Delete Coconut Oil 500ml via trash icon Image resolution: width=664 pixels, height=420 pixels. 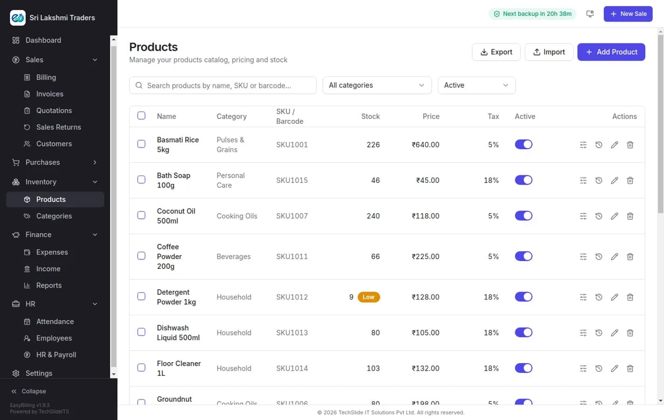(x=630, y=216)
